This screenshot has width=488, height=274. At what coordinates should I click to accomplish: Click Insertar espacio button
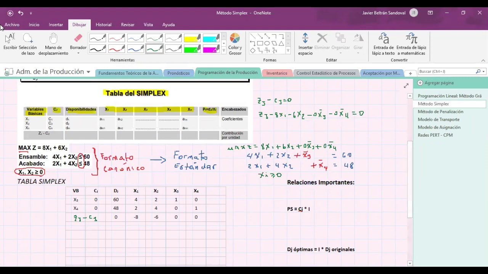[x=305, y=44]
